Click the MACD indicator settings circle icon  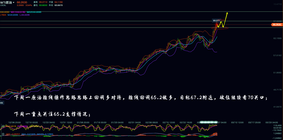tap(3, 134)
